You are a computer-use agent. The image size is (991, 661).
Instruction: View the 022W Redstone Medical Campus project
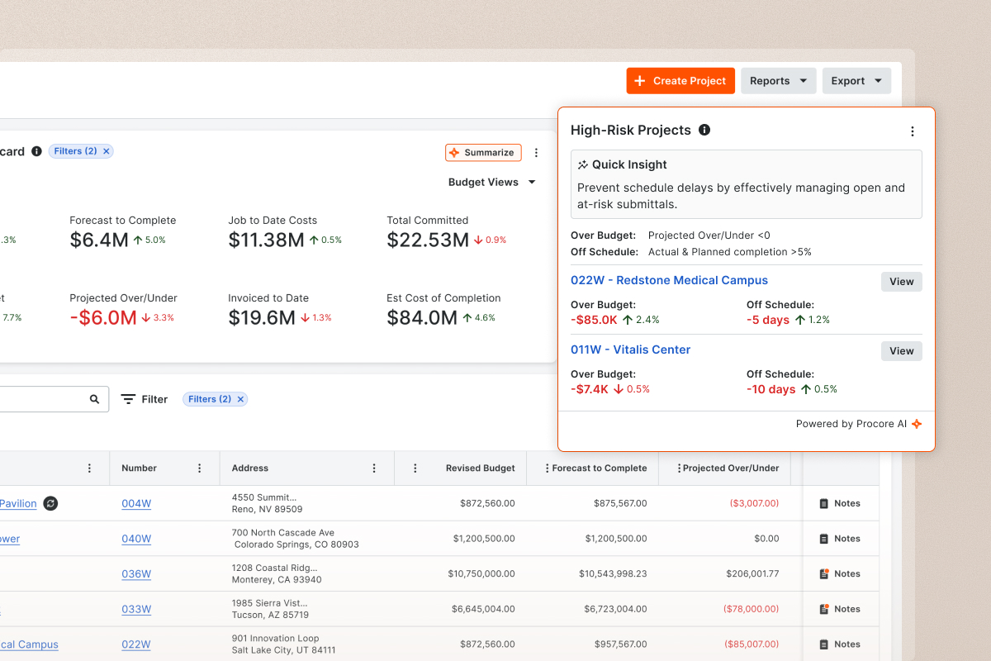(902, 282)
